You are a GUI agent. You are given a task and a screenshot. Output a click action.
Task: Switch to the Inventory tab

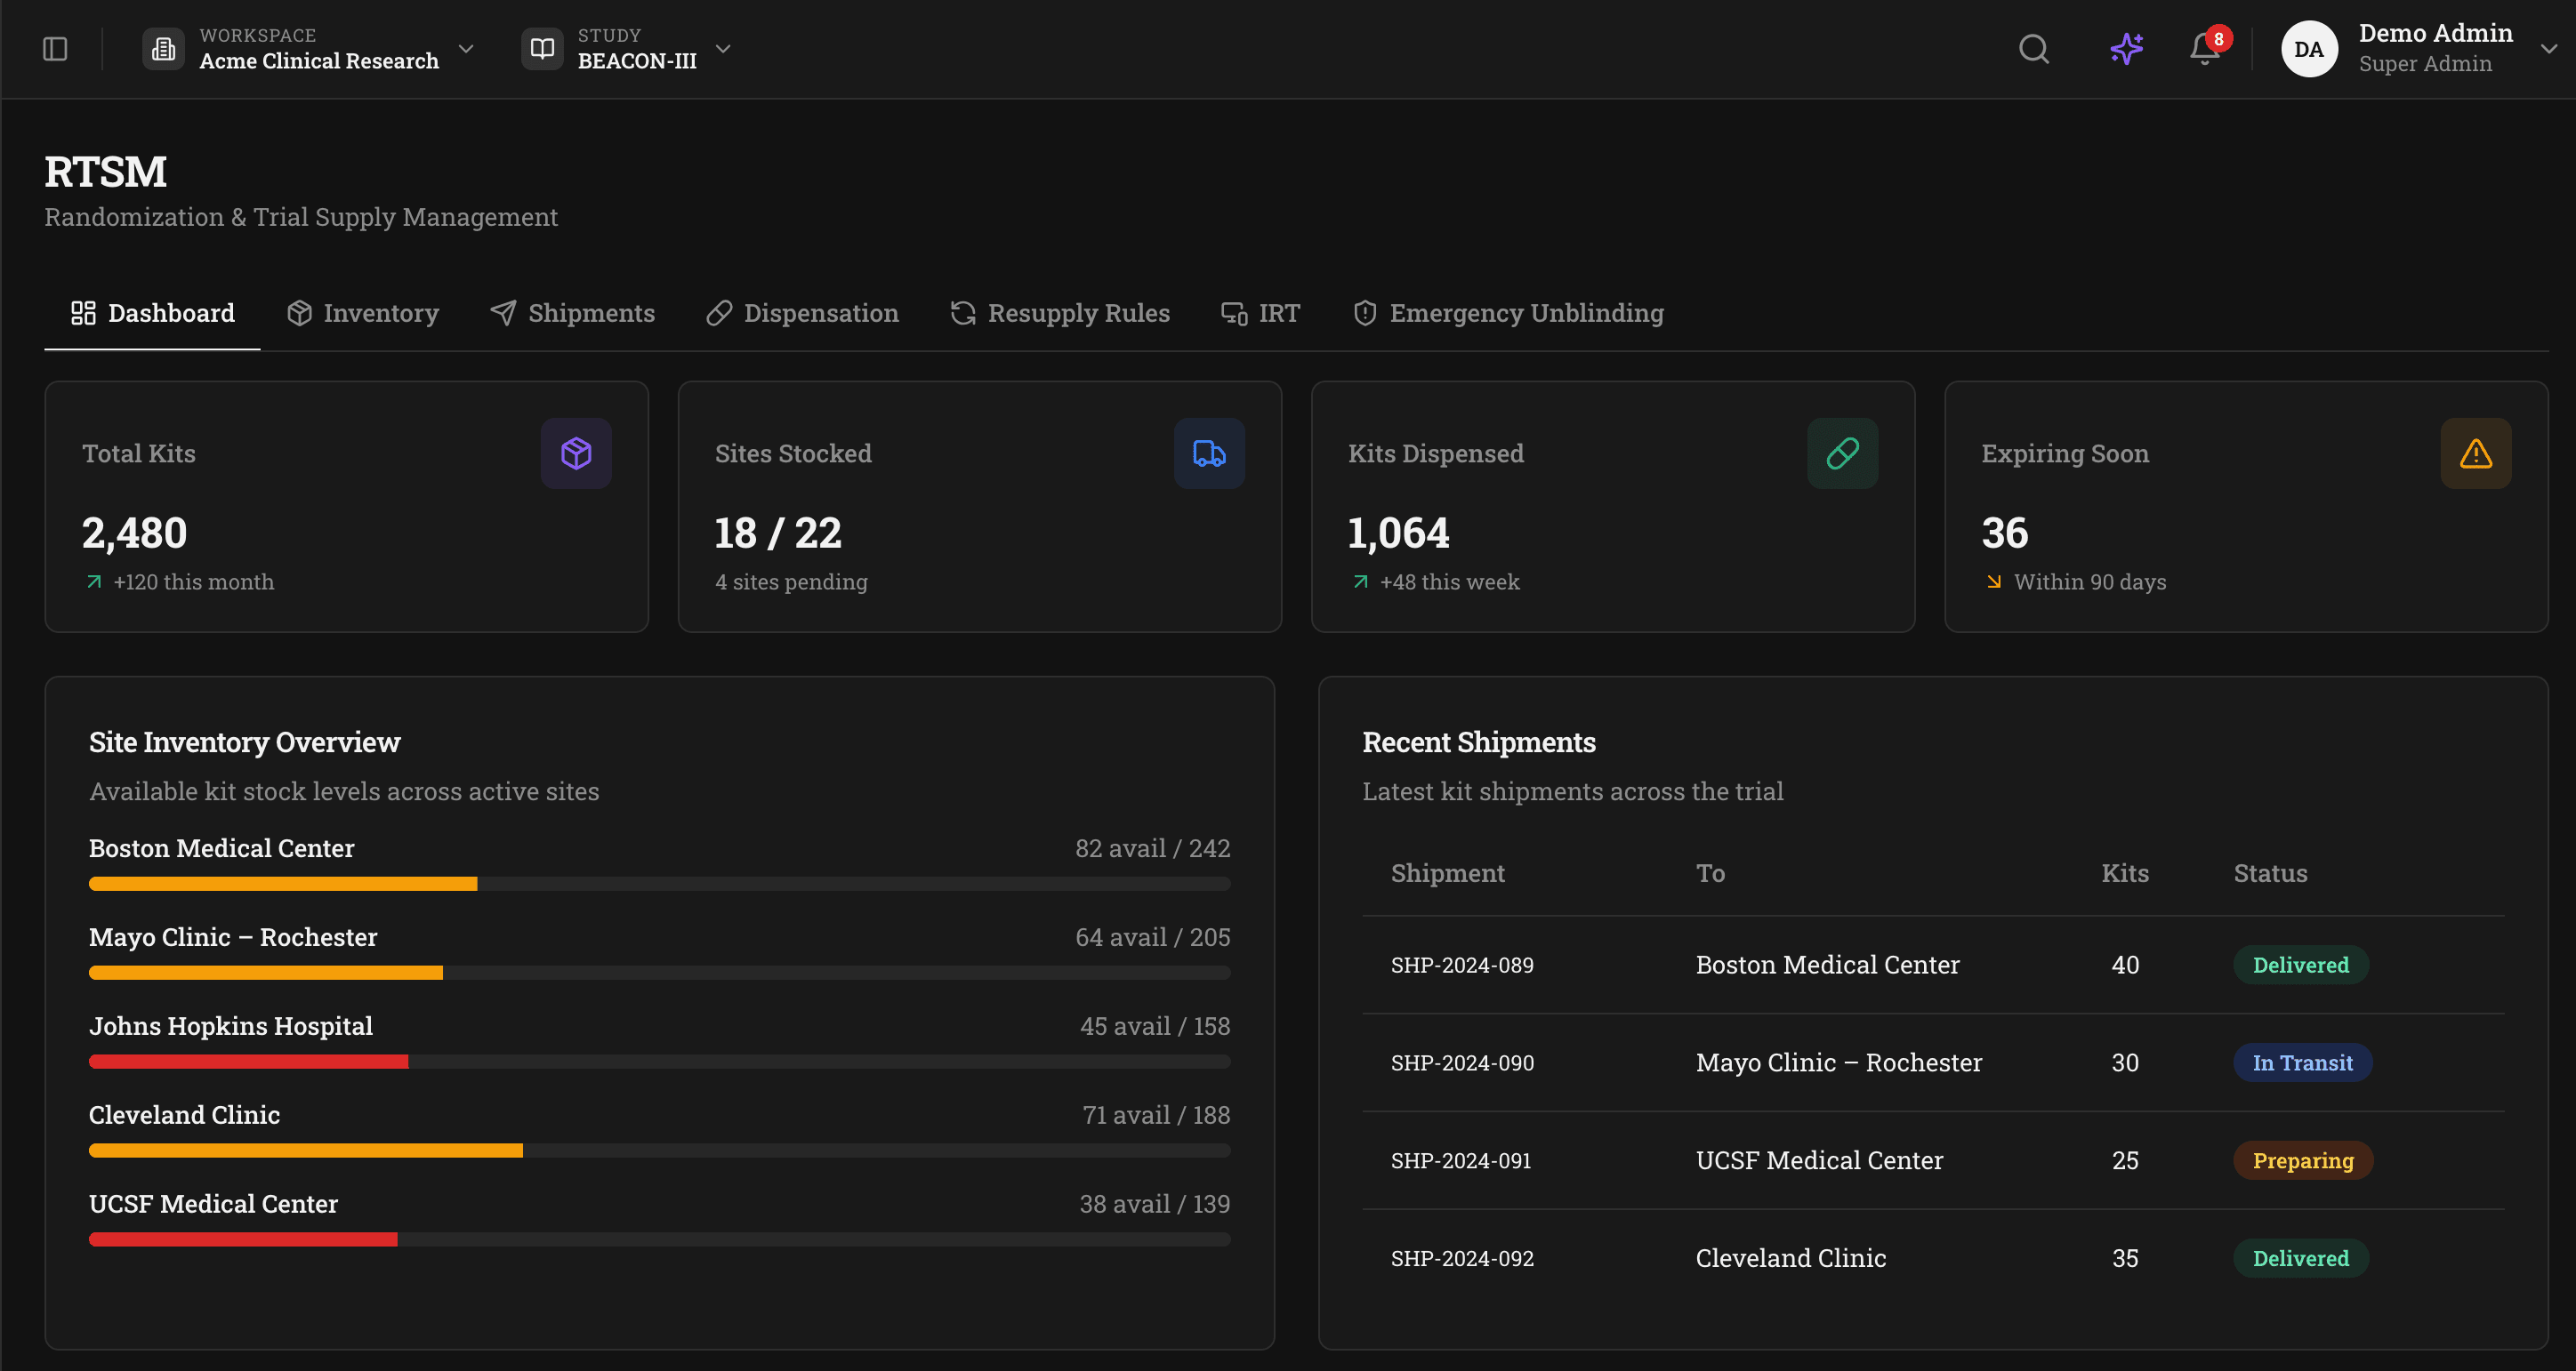362,313
